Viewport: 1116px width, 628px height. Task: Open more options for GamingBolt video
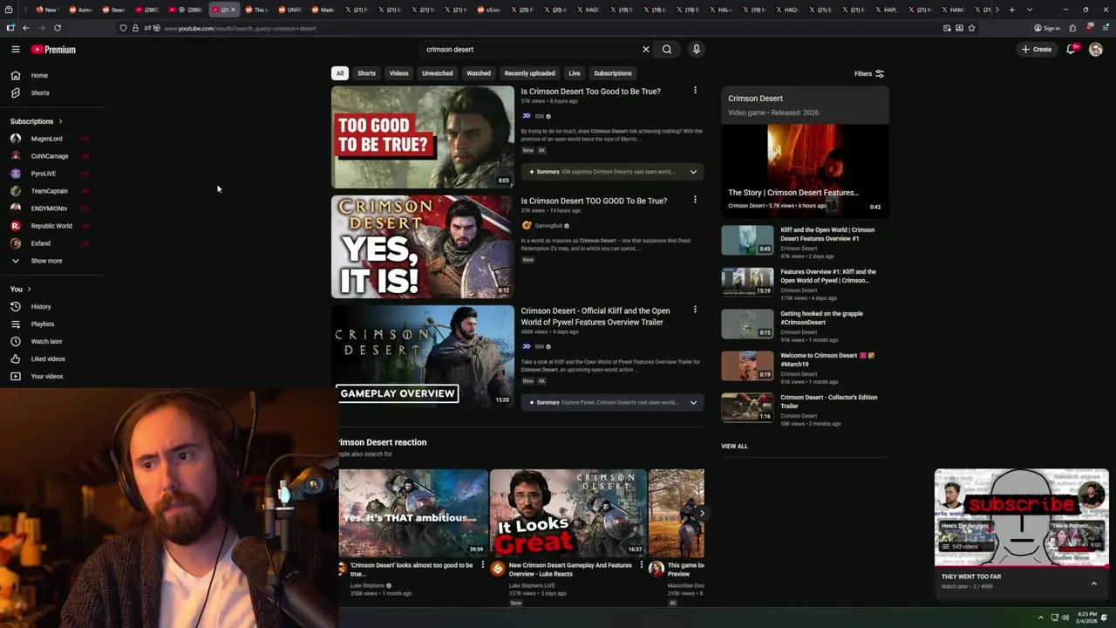click(695, 200)
